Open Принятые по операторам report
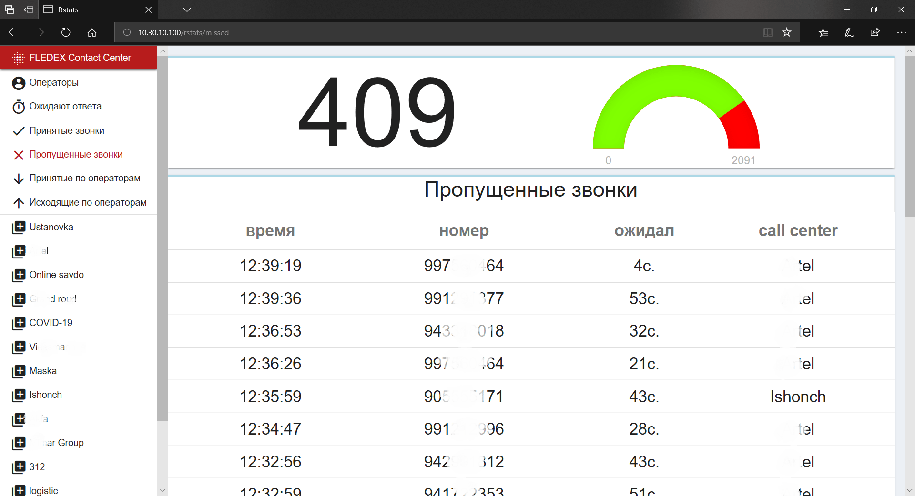The image size is (915, 496). (85, 178)
